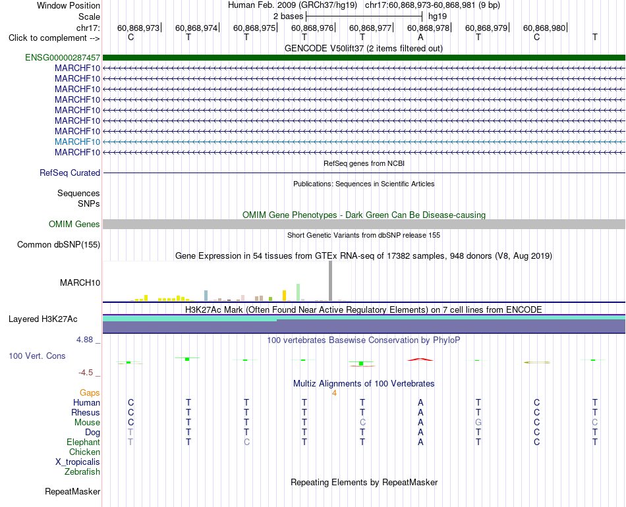Click base A in the top sequence row
Viewport: 626px width, 507px height.
click(420, 37)
